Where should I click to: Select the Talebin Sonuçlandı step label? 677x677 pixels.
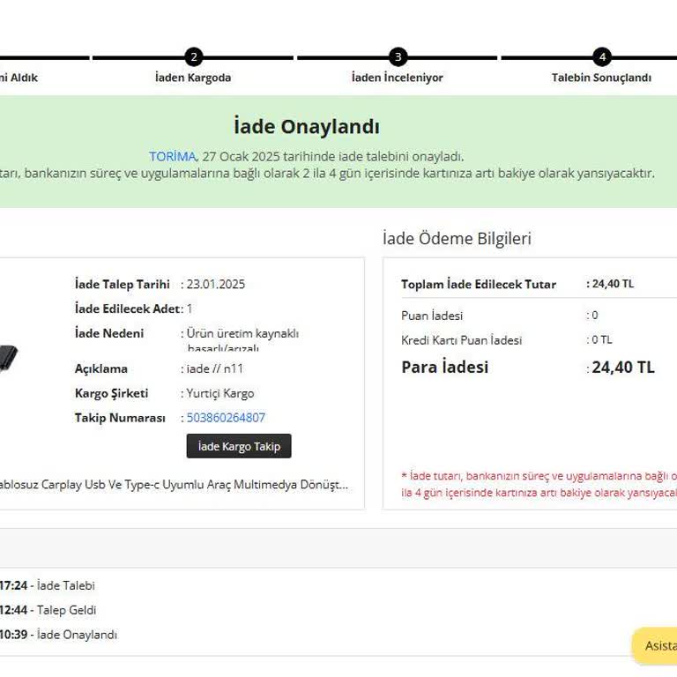[x=601, y=78]
